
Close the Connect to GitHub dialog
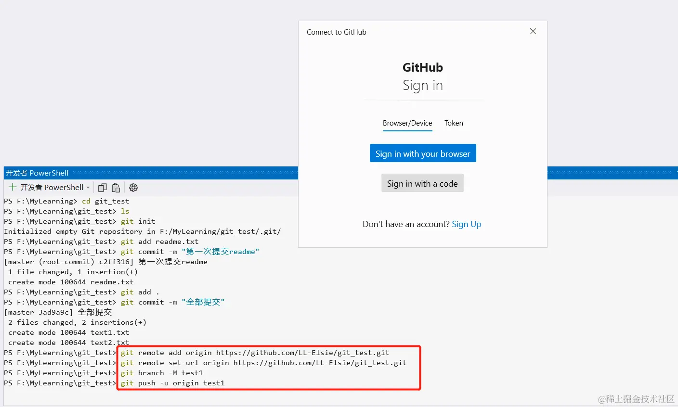point(533,31)
